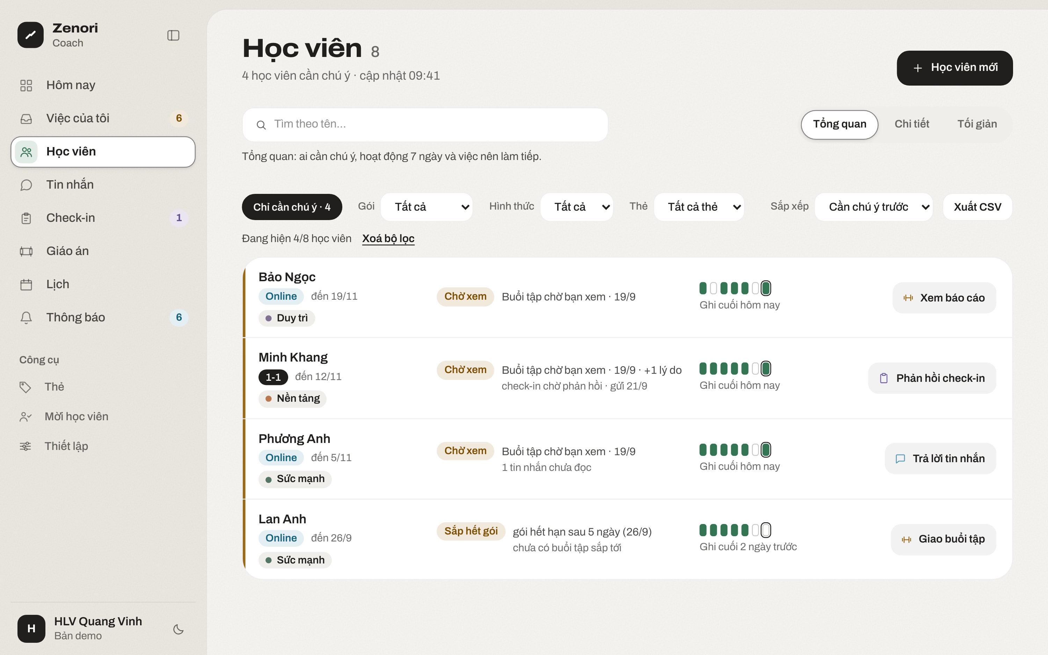Image resolution: width=1048 pixels, height=655 pixels.
Task: Click the 1-1 badge of Minh Khang
Action: (x=273, y=377)
